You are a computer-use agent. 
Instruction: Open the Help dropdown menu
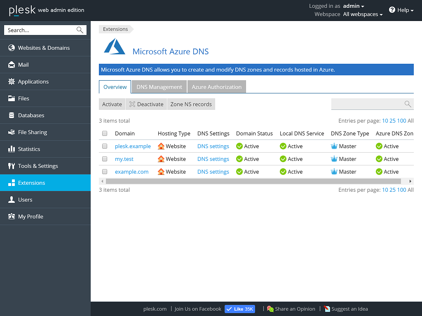click(401, 10)
